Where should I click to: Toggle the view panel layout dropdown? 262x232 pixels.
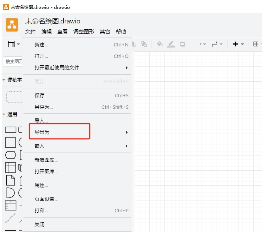(14, 44)
